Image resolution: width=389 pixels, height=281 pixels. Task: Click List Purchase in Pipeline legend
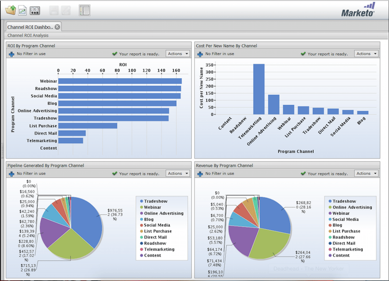158,231
